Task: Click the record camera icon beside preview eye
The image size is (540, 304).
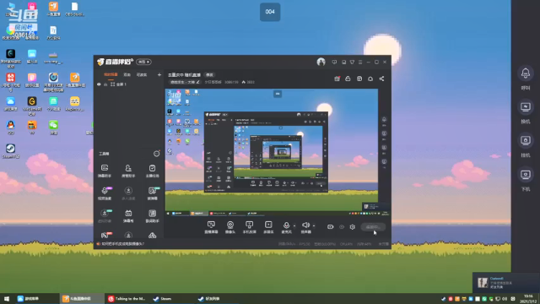Action: pyautogui.click(x=330, y=227)
